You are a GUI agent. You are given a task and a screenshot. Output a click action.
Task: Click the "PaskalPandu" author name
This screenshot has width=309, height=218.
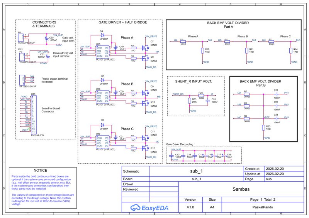point(263,207)
